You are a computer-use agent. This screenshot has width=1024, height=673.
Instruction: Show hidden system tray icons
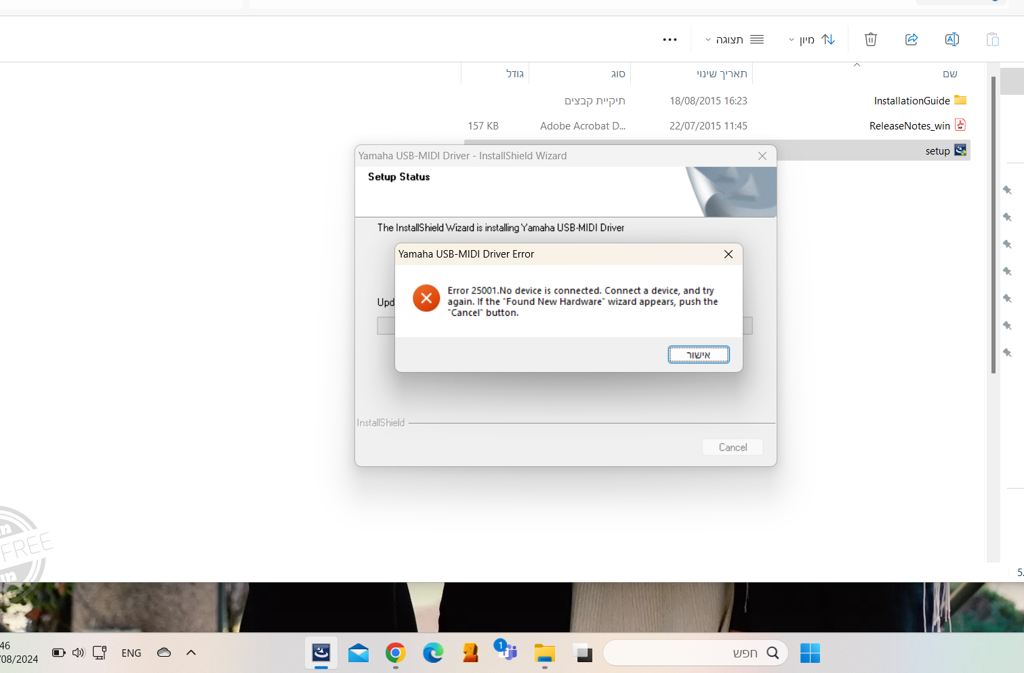191,653
